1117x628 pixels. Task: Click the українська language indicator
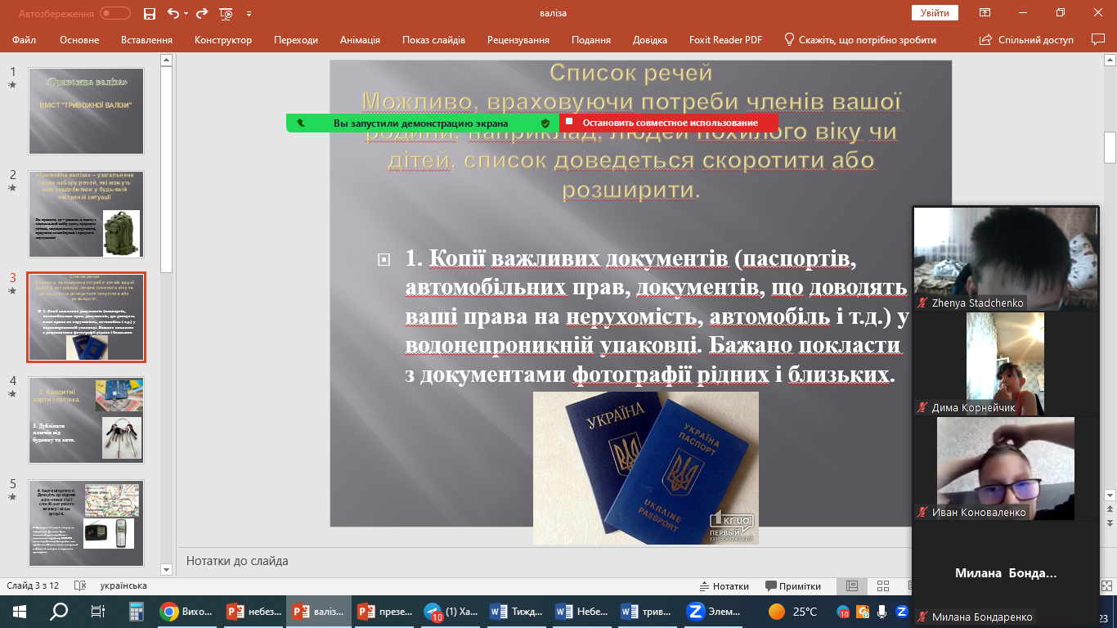tap(123, 586)
